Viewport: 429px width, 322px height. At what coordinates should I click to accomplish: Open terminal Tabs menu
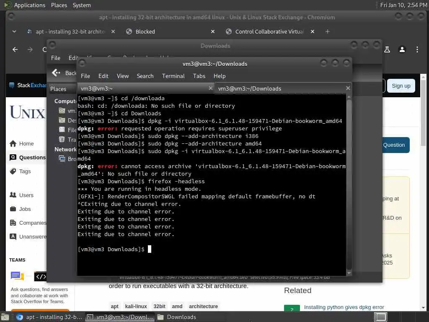coord(199,76)
